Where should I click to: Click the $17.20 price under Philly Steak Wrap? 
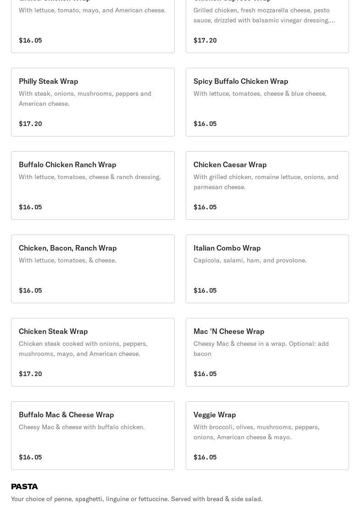[x=30, y=124]
